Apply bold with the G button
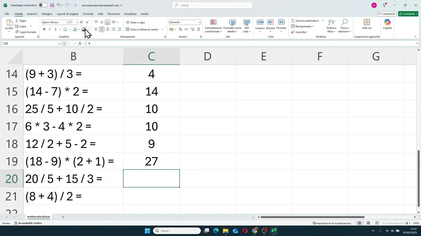 (44, 29)
